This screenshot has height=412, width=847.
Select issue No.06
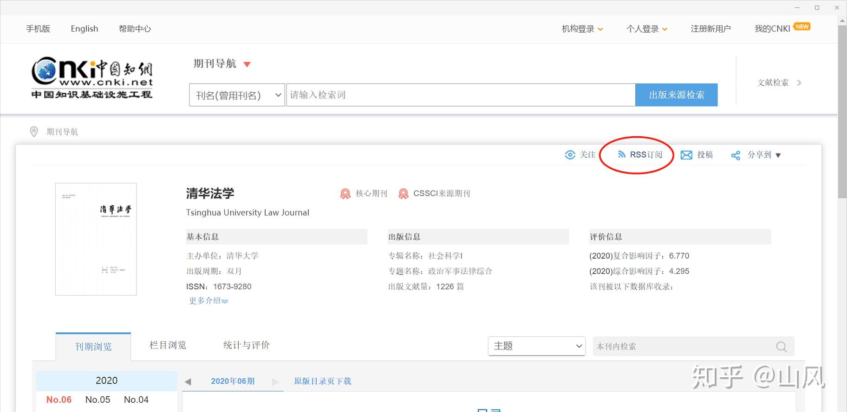pos(59,400)
